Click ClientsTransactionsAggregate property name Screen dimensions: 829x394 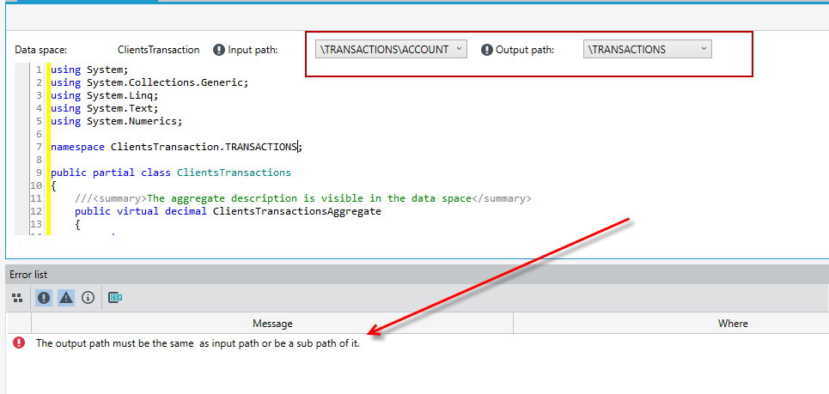point(296,211)
